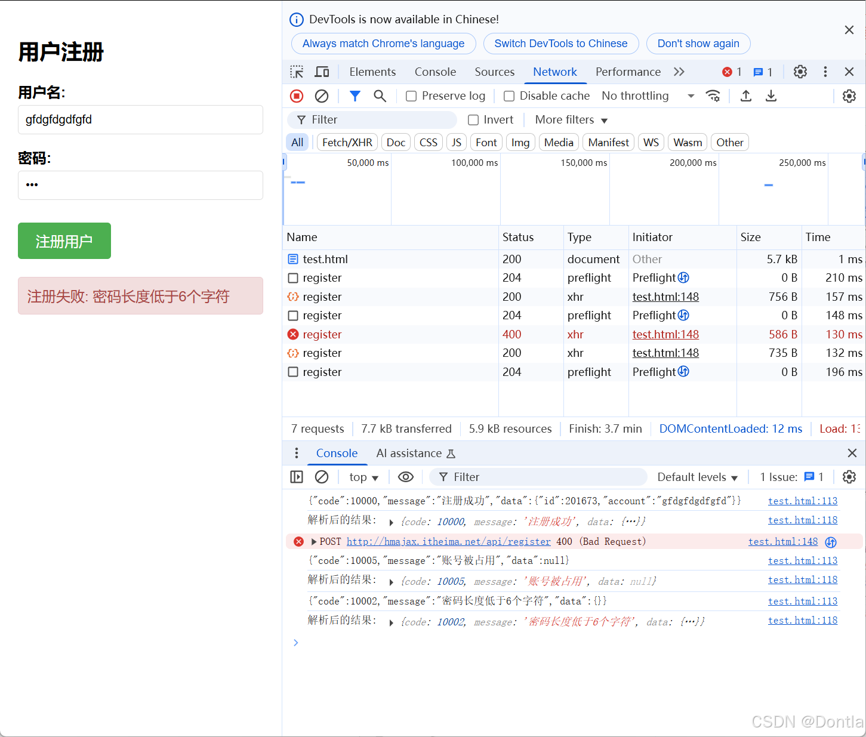This screenshot has width=866, height=737.
Task: Open the AI assistance drawer tab
Action: 415,454
